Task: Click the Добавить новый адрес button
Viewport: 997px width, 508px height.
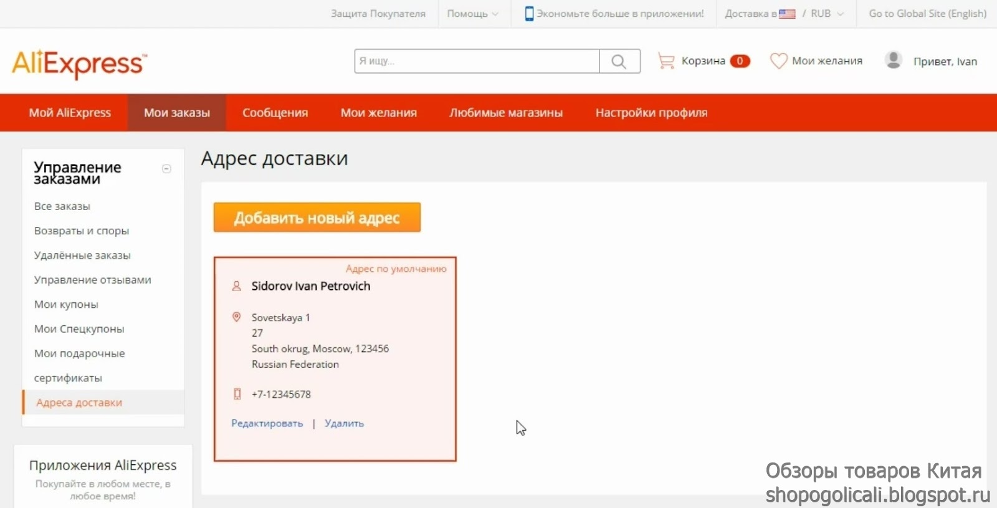Action: [x=317, y=218]
